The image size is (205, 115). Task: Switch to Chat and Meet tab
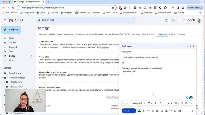(149, 34)
